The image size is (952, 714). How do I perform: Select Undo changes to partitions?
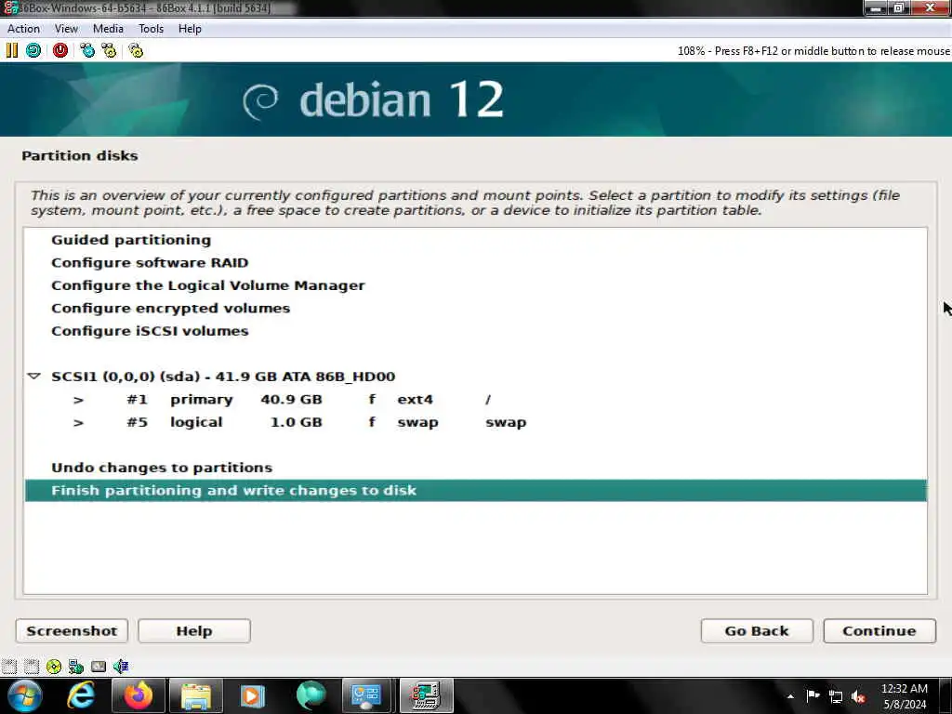476,468
